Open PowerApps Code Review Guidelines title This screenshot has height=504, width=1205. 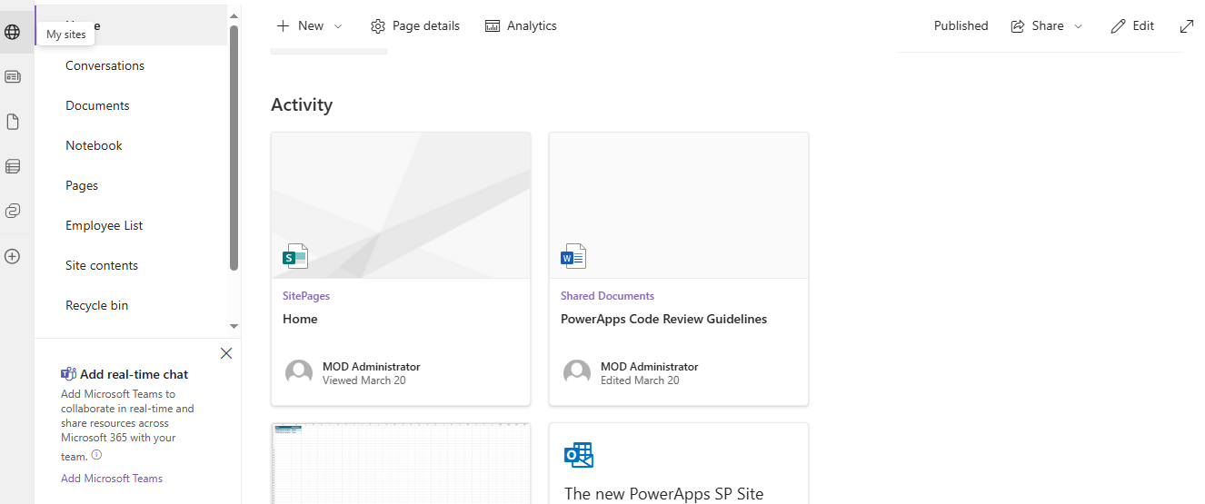tap(663, 319)
